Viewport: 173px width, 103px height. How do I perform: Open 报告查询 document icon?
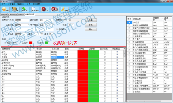click(35, 9)
